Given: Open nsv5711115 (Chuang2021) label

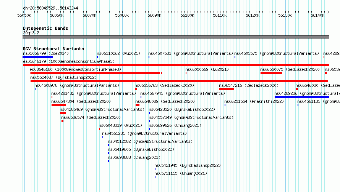Looking at the screenshot, I should click(x=181, y=173).
